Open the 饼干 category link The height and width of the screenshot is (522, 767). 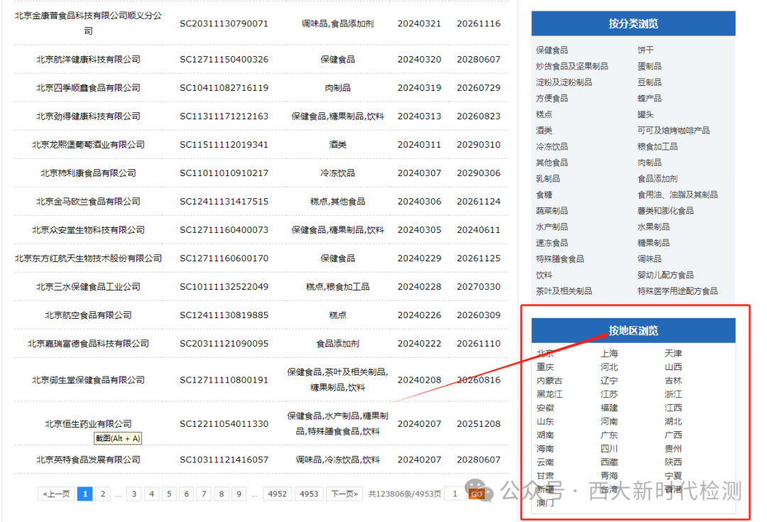click(645, 50)
